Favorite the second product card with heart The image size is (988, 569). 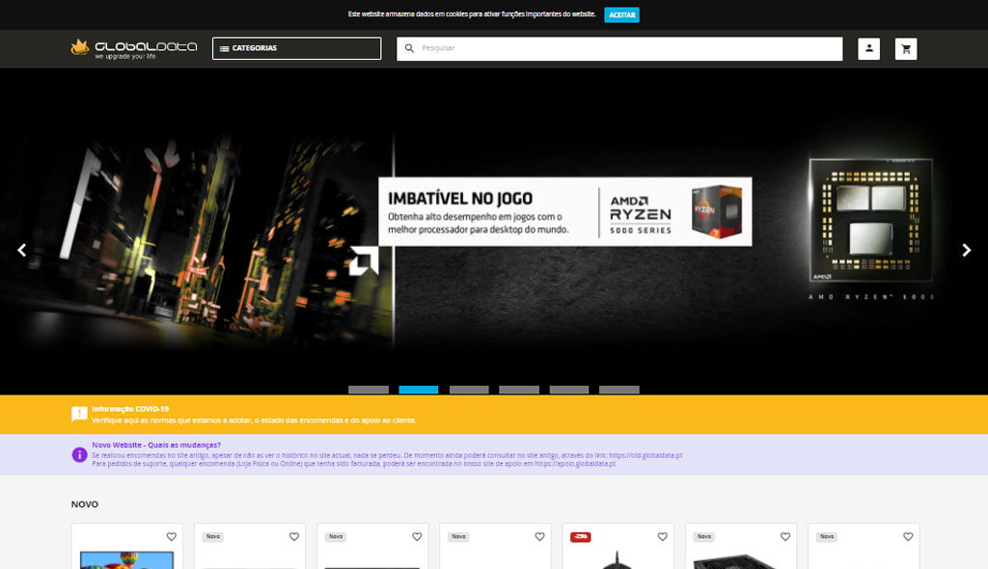294,537
